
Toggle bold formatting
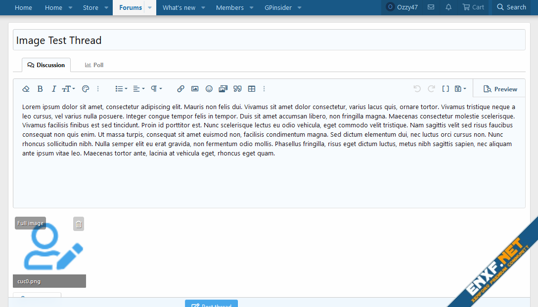(x=40, y=89)
